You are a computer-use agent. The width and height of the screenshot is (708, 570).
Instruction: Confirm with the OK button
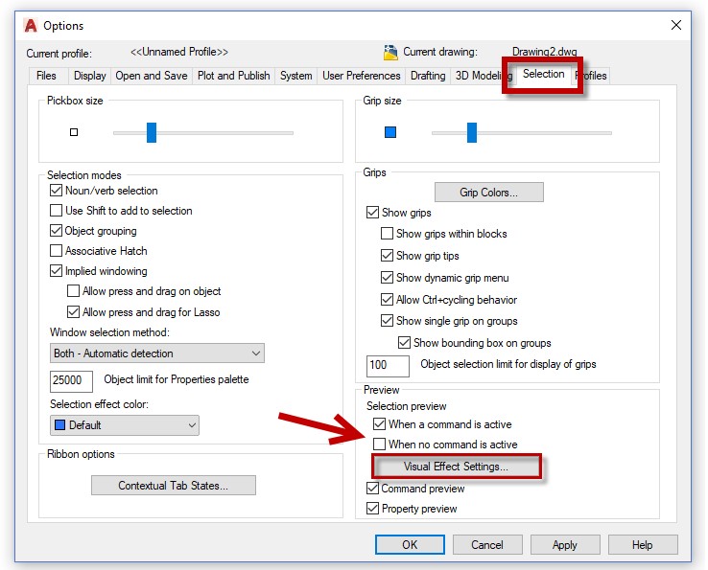410,545
